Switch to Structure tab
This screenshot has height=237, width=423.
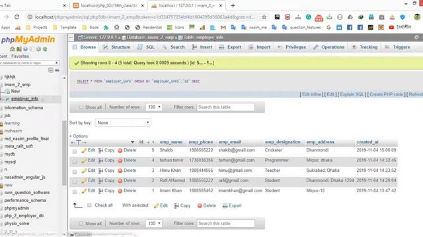click(116, 47)
